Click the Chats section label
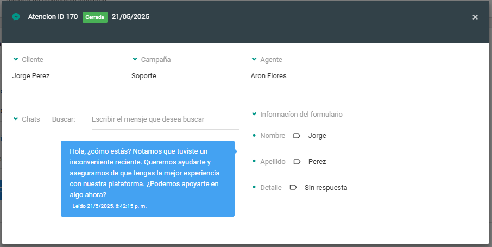The width and height of the screenshot is (492, 247). pyautogui.click(x=31, y=119)
